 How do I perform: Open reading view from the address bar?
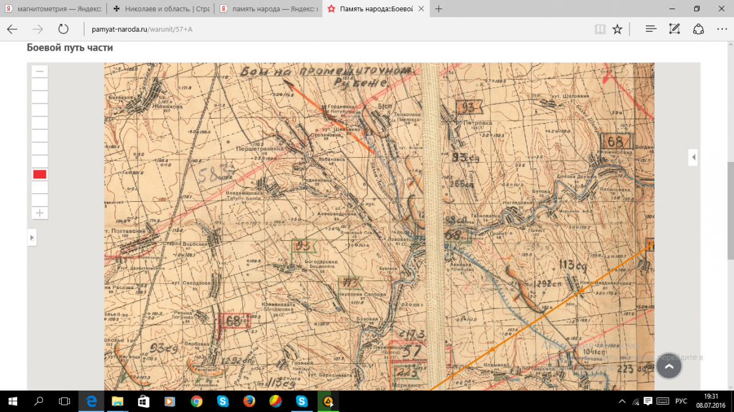(600, 29)
